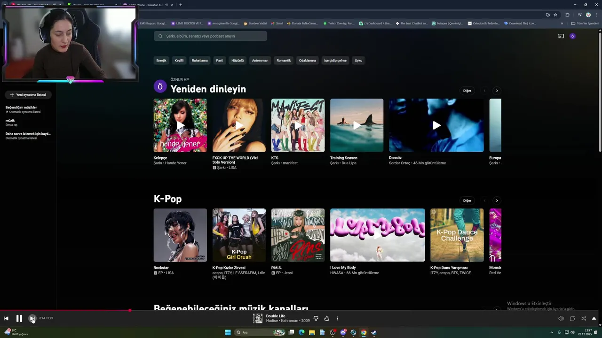Select the Hüzünlü mood chip
The height and width of the screenshot is (338, 602).
coord(238,61)
